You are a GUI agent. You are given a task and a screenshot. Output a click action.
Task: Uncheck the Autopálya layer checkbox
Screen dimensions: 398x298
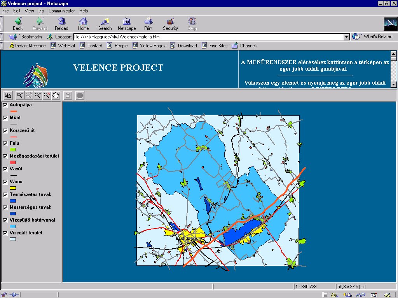coord(5,105)
